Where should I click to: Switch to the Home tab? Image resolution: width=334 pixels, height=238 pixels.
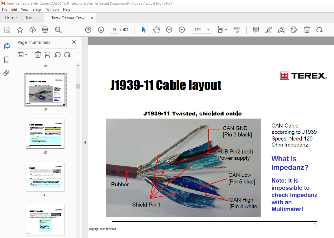[x=11, y=18]
